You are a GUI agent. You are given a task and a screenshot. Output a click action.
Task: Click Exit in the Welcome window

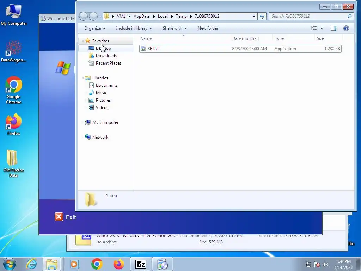pos(65,217)
